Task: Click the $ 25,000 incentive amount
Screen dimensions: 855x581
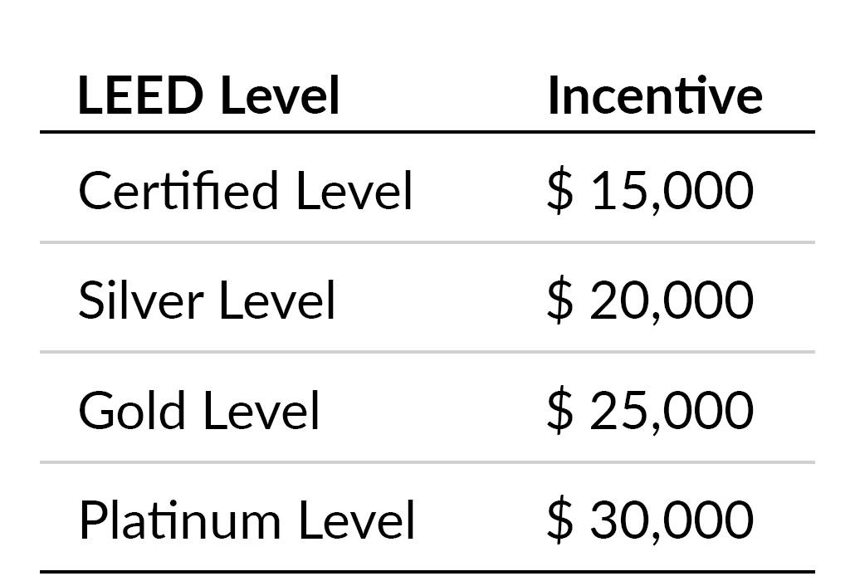Action: point(650,410)
